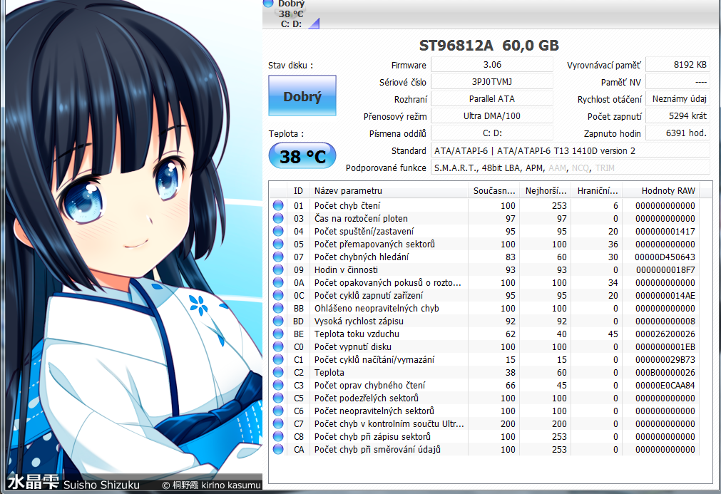This screenshot has width=721, height=494.
Task: Click status orb for Počet přemapovaných sektorů
Action: (x=278, y=244)
